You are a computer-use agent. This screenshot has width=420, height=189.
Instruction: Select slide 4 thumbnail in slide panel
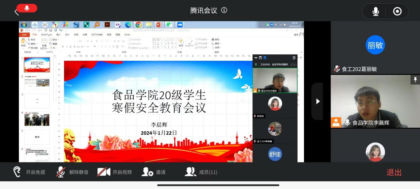[36, 120]
